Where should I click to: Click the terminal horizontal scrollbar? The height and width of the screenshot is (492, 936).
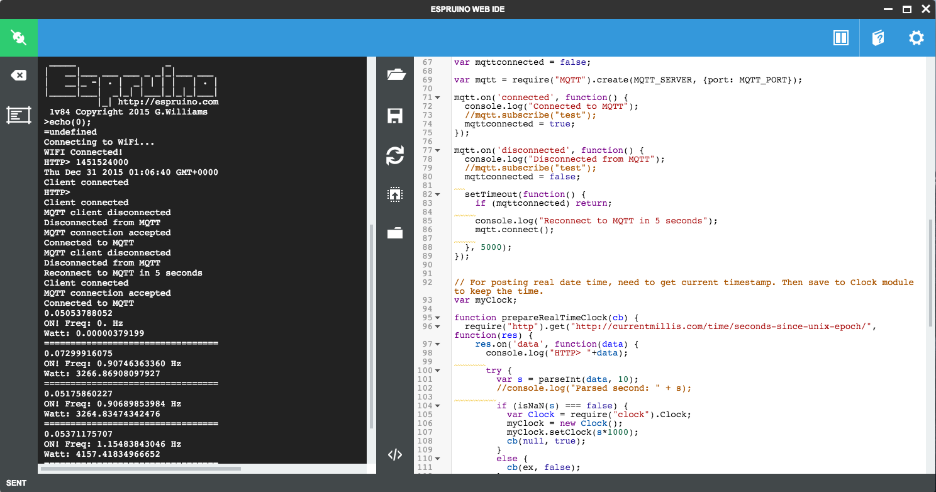click(141, 469)
